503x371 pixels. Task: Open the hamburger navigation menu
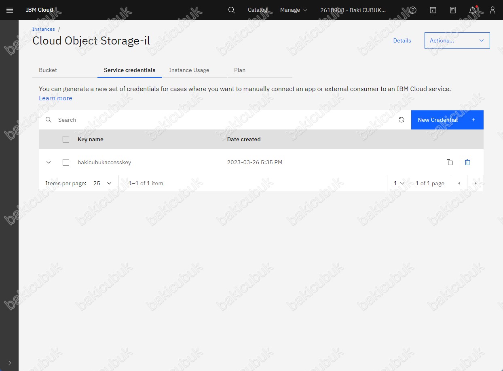coord(10,10)
